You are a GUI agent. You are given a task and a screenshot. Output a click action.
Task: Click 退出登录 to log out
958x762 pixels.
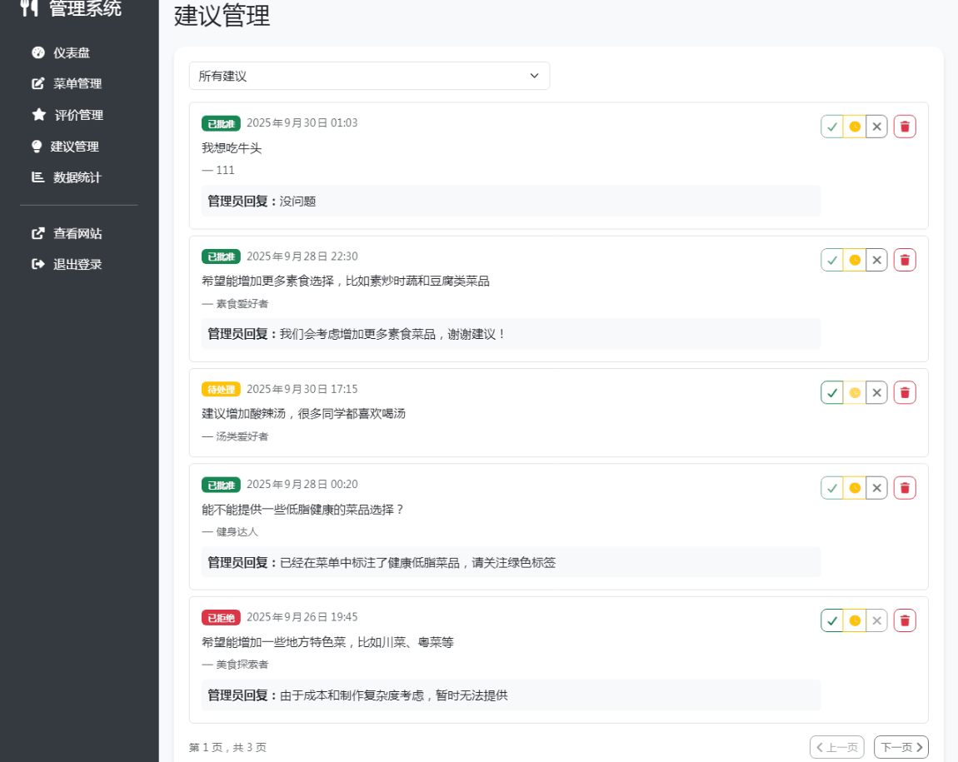77,264
